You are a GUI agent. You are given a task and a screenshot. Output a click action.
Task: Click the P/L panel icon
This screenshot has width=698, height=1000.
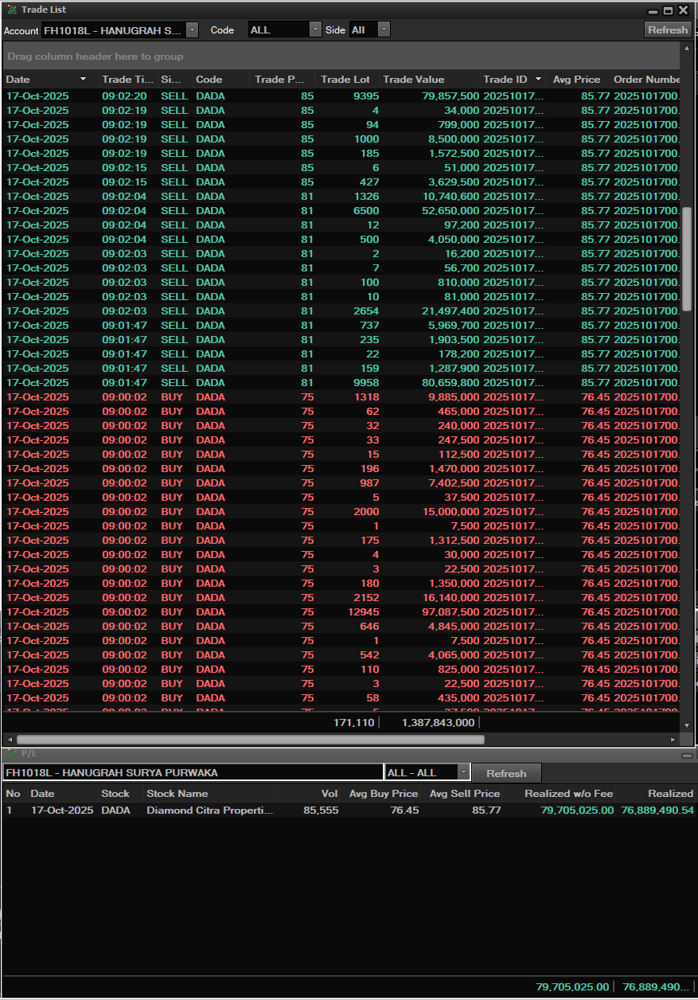click(x=11, y=753)
